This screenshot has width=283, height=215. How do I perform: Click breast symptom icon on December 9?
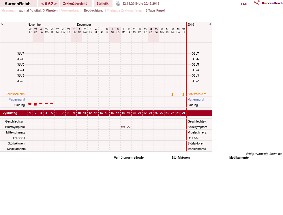123,127
